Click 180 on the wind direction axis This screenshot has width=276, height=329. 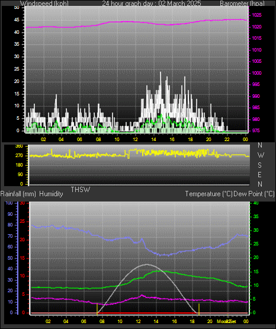click(x=19, y=165)
